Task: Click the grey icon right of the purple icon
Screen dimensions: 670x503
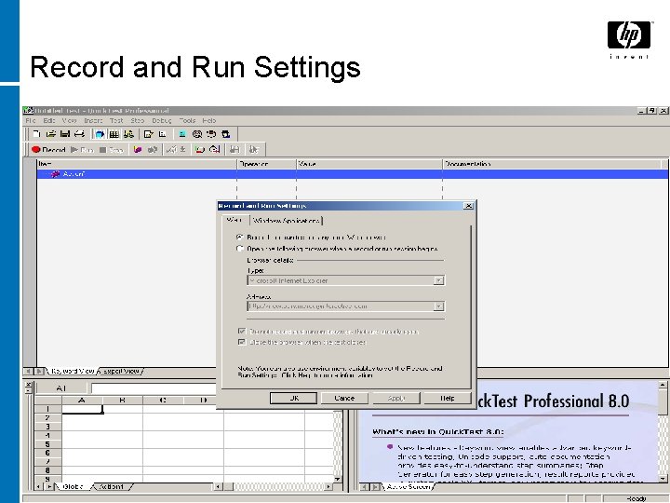Action: pos(153,149)
